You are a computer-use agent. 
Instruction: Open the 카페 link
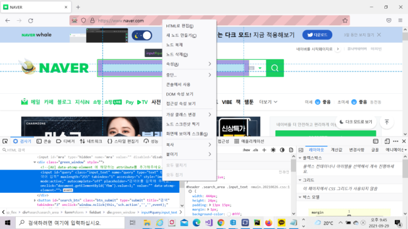tap(48, 102)
